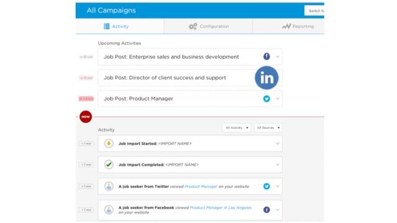The width and height of the screenshot is (397, 223).
Task: Click Twitter icon on job seeker activity row
Action: click(x=266, y=186)
